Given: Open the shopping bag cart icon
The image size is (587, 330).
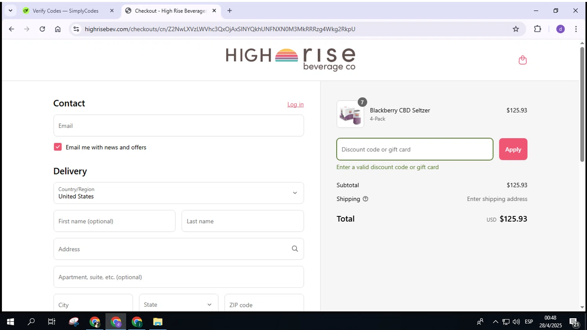Looking at the screenshot, I should click(x=522, y=60).
